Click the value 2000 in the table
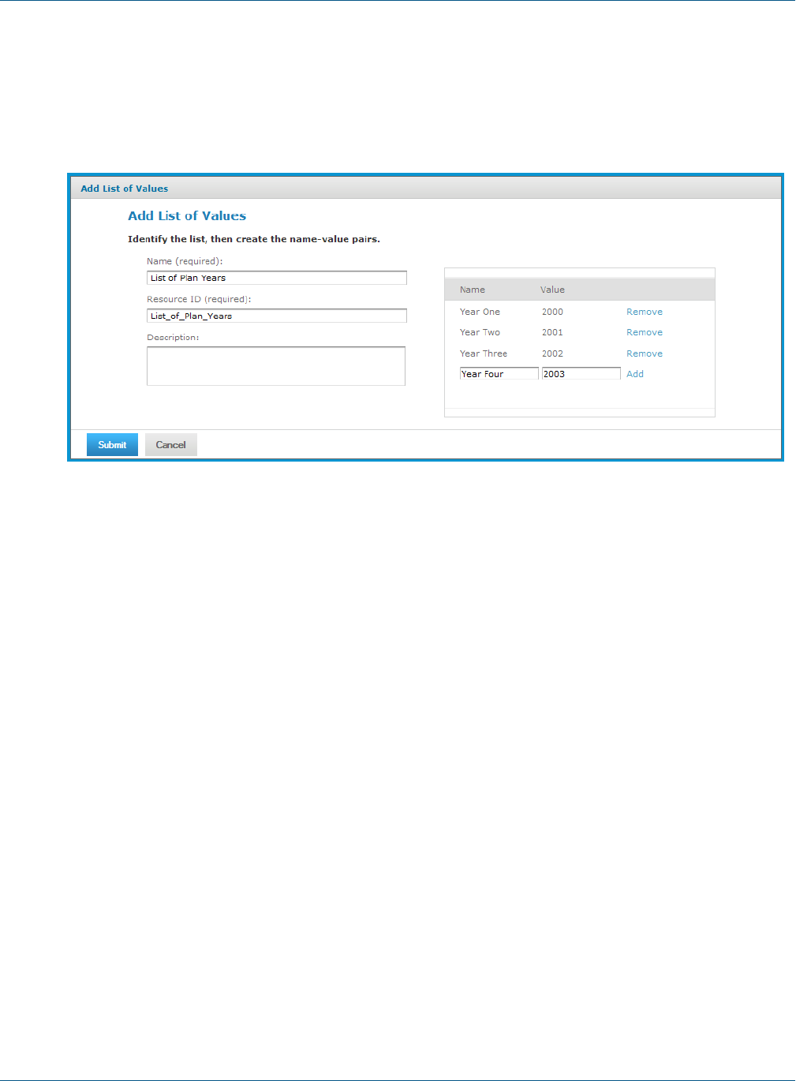Viewport: 796px width, 1081px height. point(552,312)
